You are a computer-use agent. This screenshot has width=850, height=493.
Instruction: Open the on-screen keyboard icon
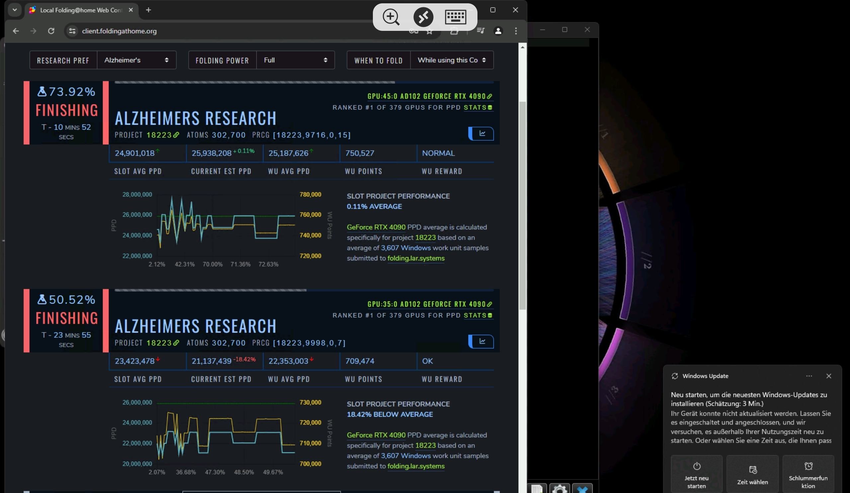[455, 17]
